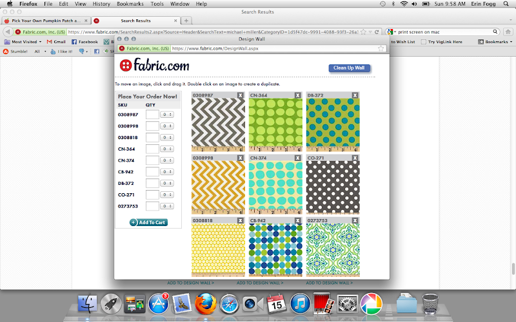516x322 pixels.
Task: Open the Tools menu
Action: coord(157,4)
